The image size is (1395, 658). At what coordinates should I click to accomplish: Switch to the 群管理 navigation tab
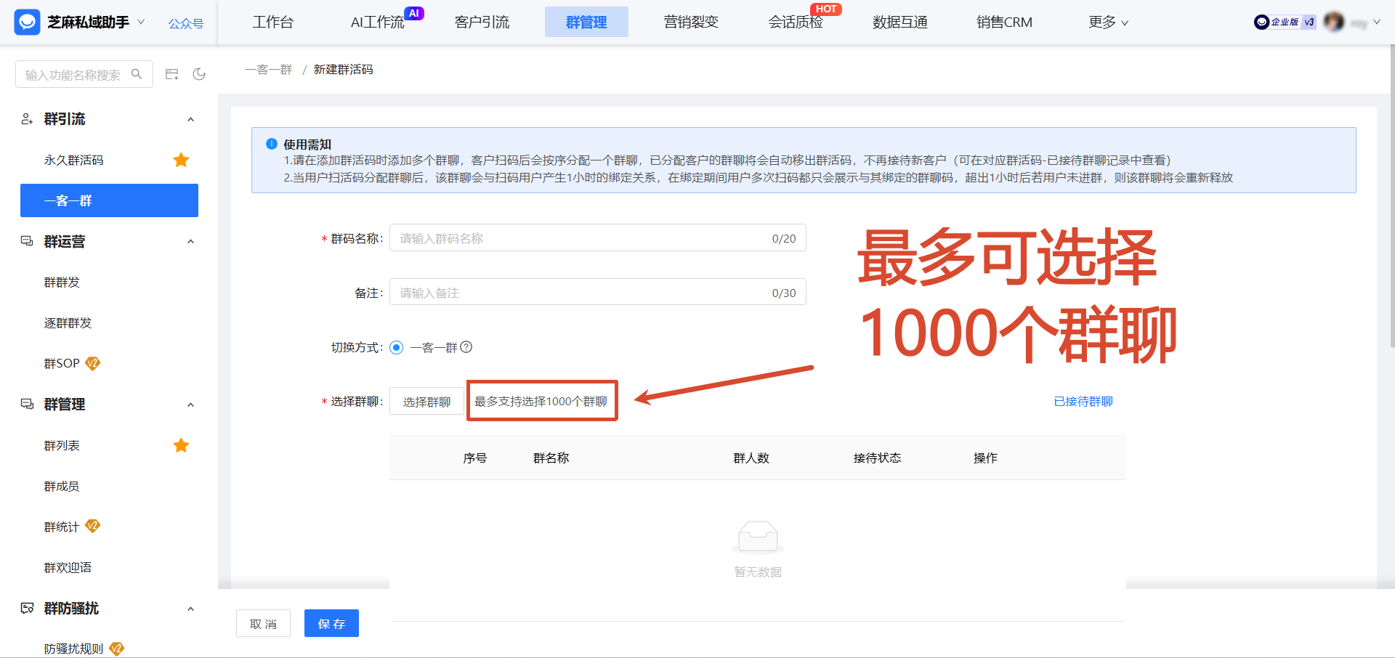click(x=586, y=23)
